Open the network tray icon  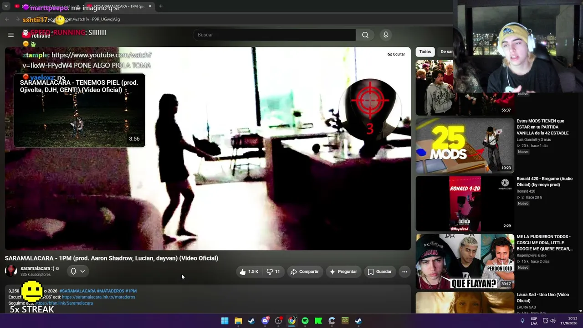(x=545, y=321)
